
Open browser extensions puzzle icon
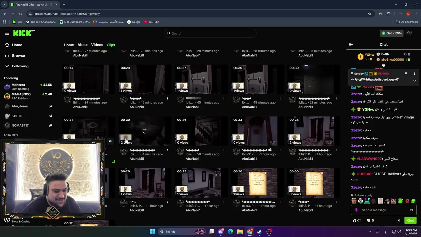(389, 14)
